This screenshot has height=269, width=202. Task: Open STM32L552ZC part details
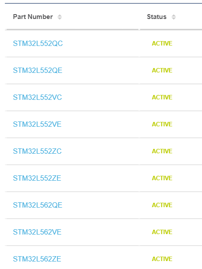coord(37,151)
